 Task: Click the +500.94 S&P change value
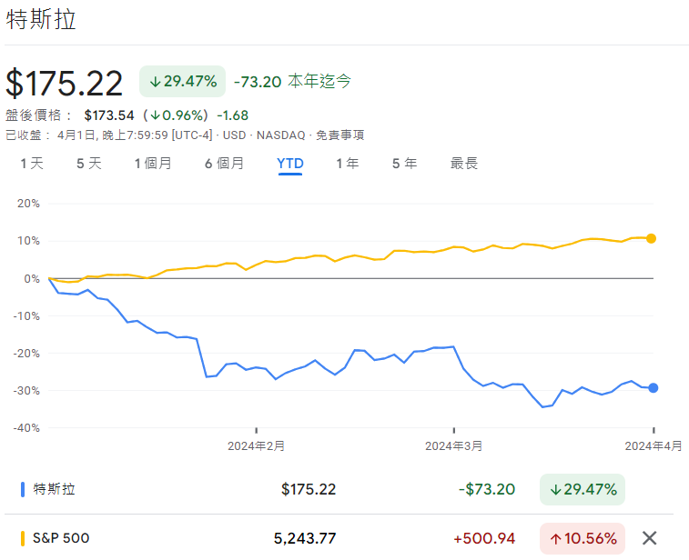(x=484, y=538)
